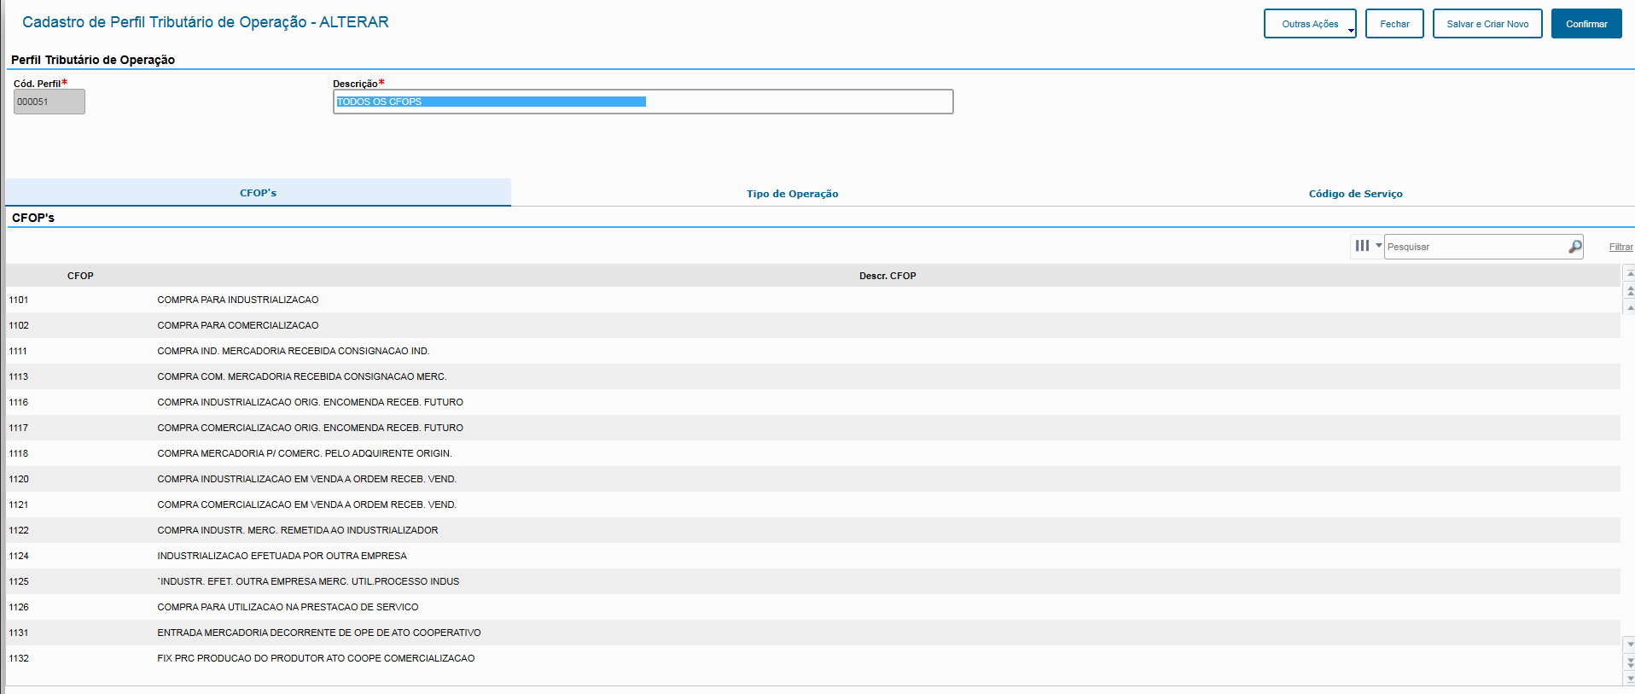Image resolution: width=1635 pixels, height=694 pixels.
Task: Select the CFOP's tab
Action: pos(258,193)
